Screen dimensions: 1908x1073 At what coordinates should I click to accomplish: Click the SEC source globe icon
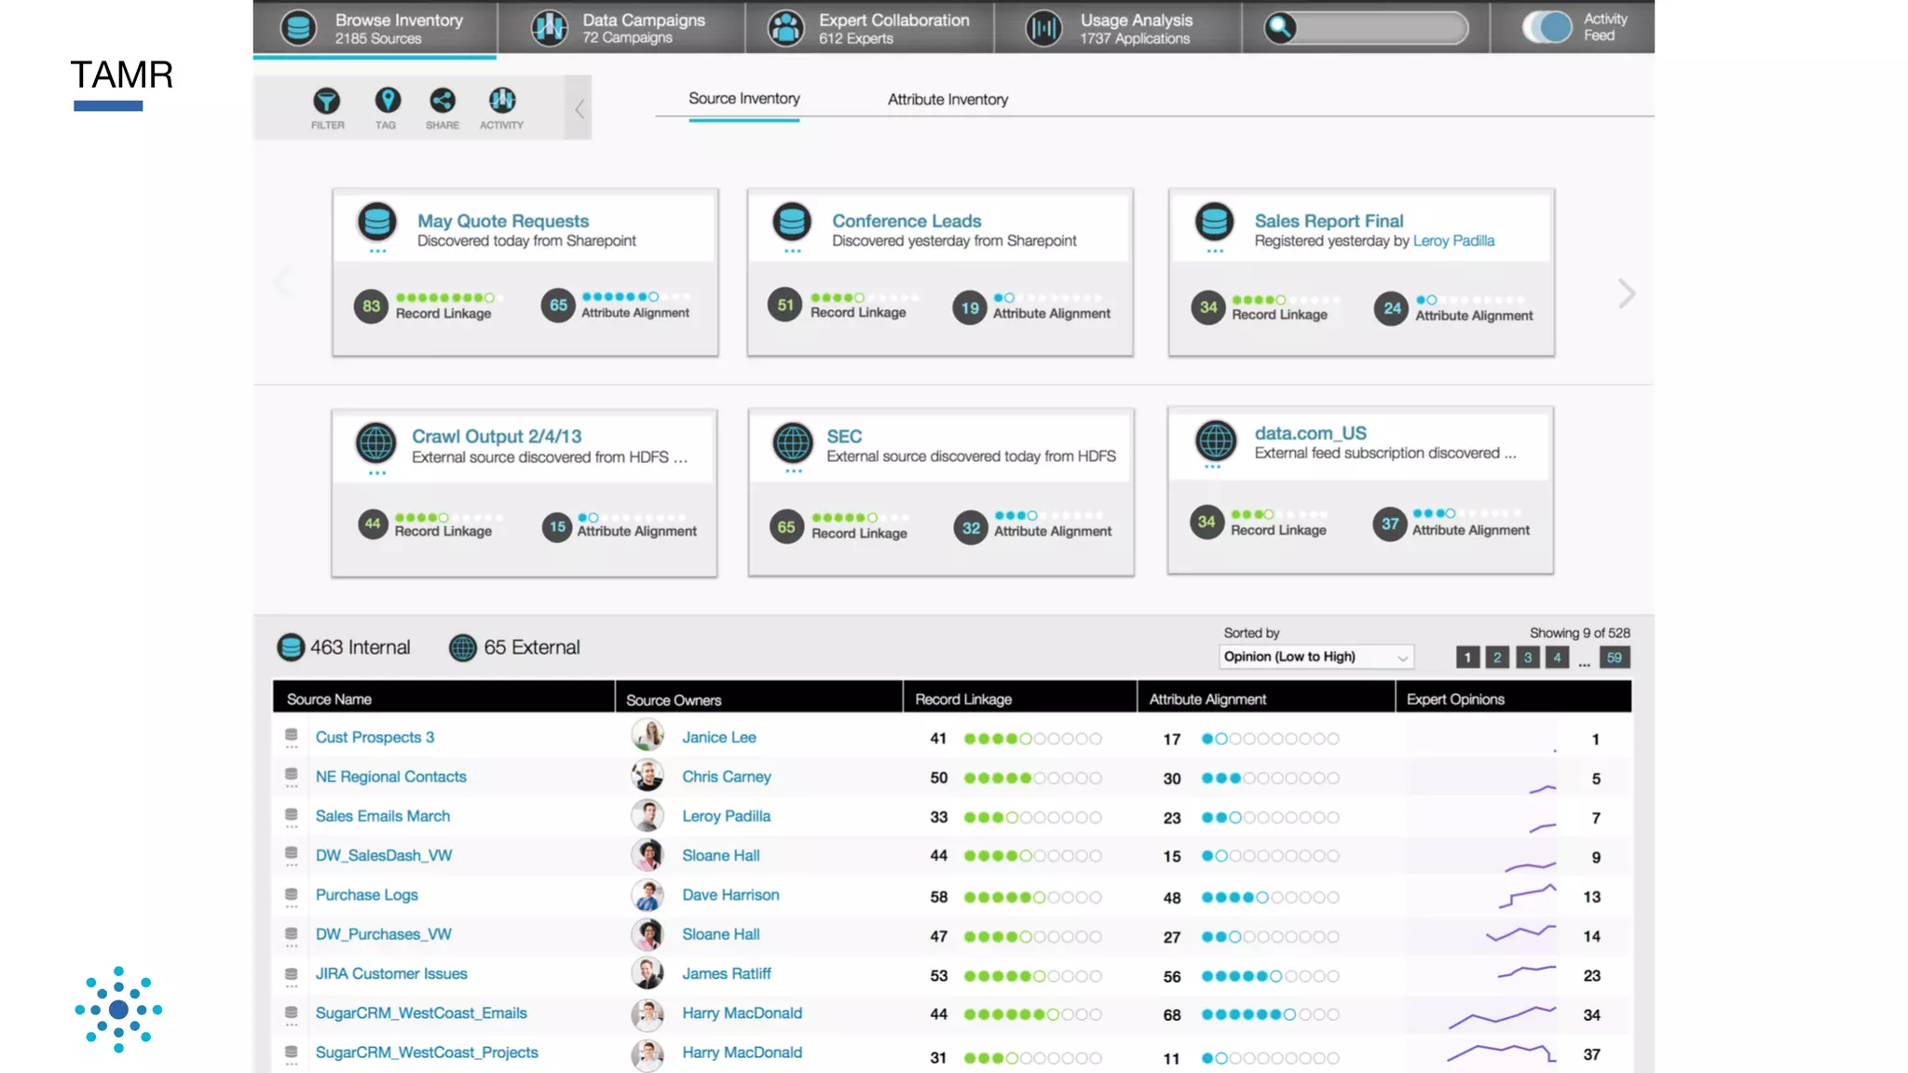tap(793, 442)
